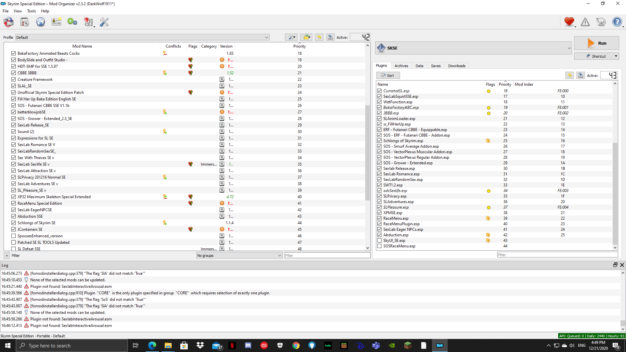The height and width of the screenshot is (352, 626).
Task: Select the Schlongs of Skyrim SE mod row
Action: pos(184,223)
